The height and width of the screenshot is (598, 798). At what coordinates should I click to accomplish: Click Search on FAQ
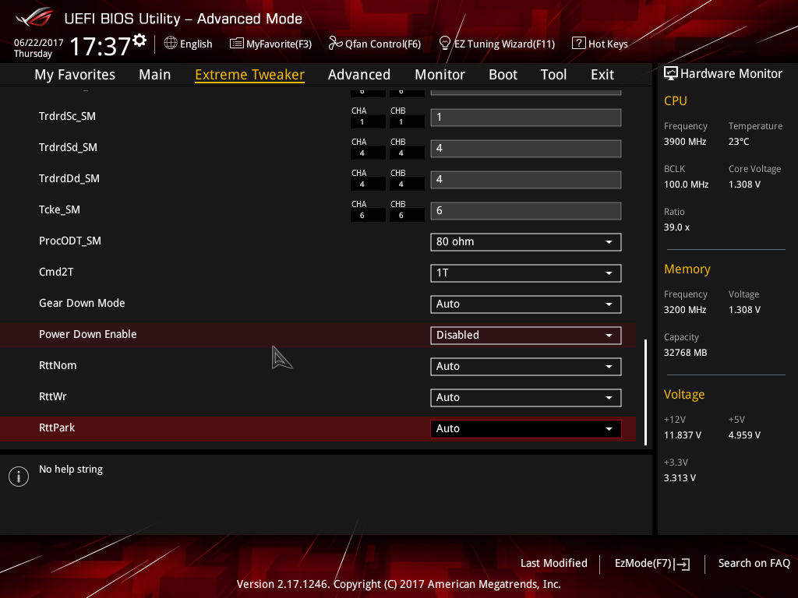[754, 563]
